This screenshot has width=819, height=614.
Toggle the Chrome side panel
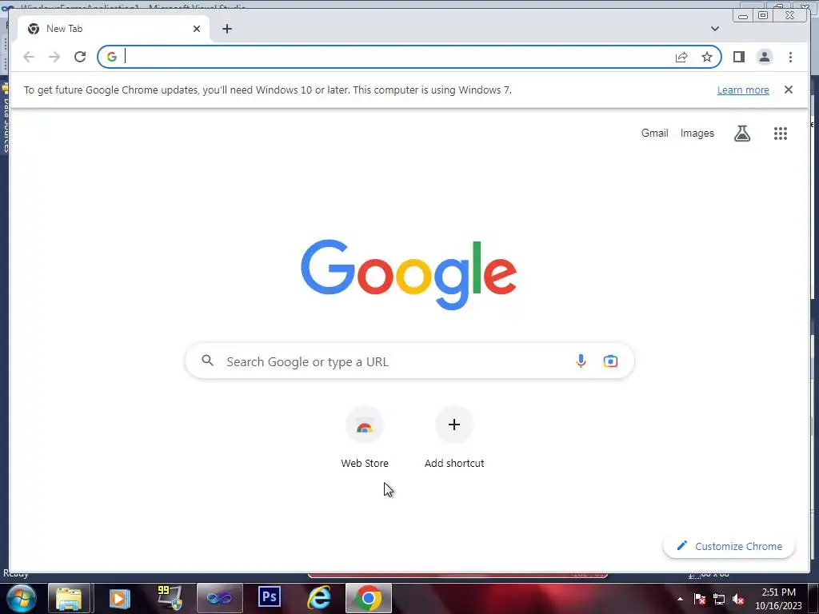738,57
